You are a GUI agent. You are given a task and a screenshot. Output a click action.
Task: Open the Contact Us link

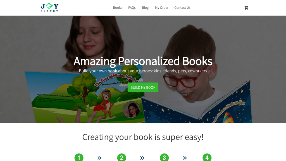coord(182,8)
